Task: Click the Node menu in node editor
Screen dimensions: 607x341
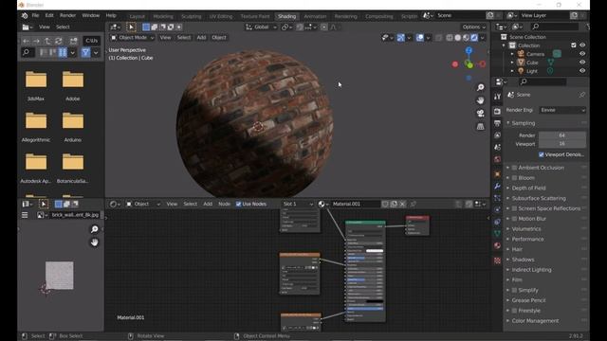Action: coord(224,204)
